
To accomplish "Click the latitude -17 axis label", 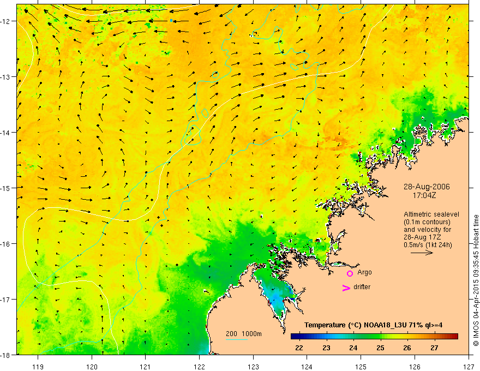I will (6, 300).
